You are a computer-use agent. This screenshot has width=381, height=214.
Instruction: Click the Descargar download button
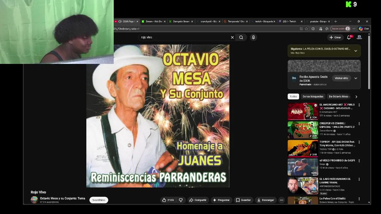(x=266, y=200)
